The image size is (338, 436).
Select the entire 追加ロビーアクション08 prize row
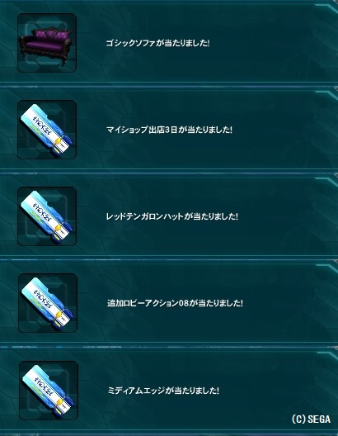[169, 301]
